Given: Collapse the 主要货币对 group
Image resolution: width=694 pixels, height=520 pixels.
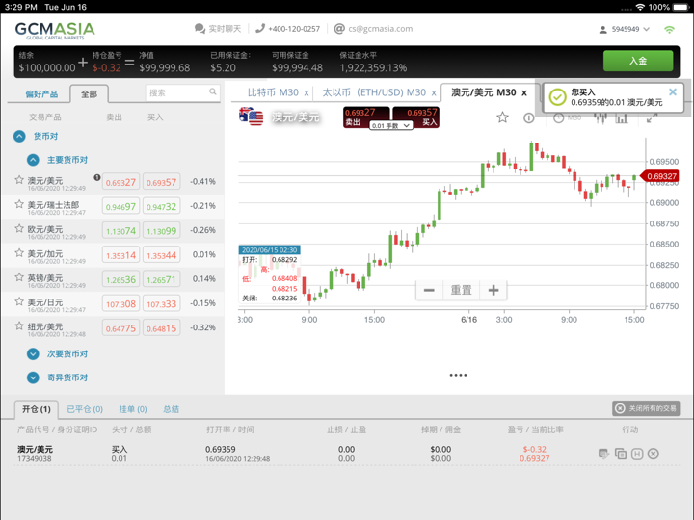Looking at the screenshot, I should (33, 160).
